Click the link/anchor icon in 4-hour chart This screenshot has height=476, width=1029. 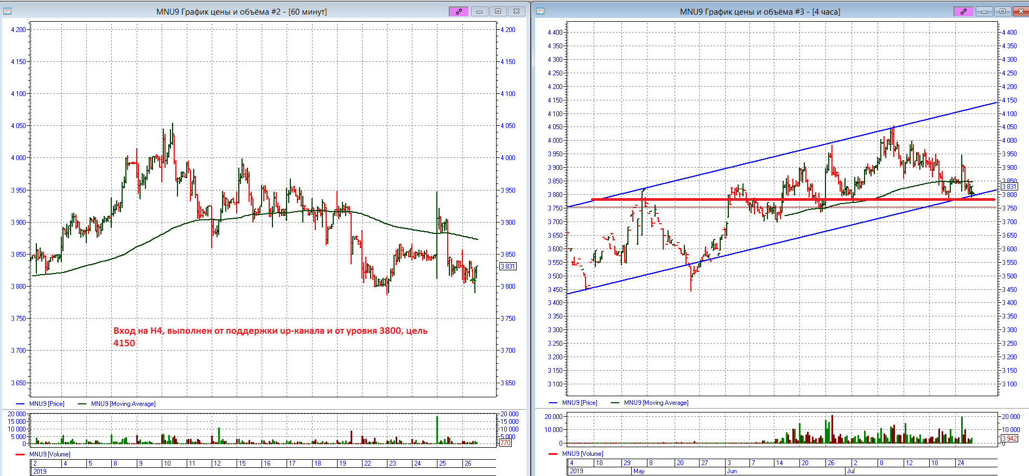point(963,11)
